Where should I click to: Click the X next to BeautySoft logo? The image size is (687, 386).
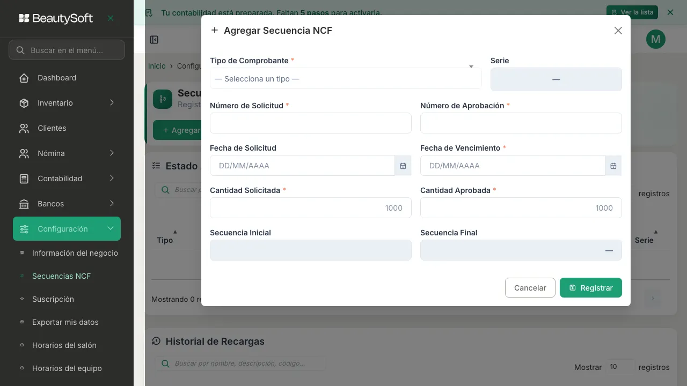tap(111, 18)
